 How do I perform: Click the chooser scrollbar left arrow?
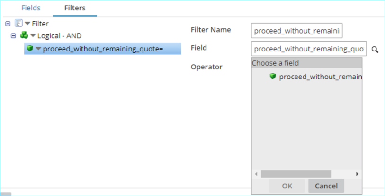click(256, 174)
